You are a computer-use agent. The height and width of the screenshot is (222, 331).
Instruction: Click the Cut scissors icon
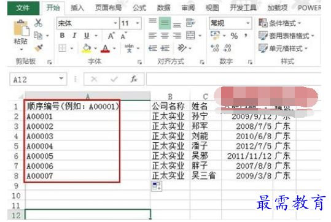click(38, 23)
